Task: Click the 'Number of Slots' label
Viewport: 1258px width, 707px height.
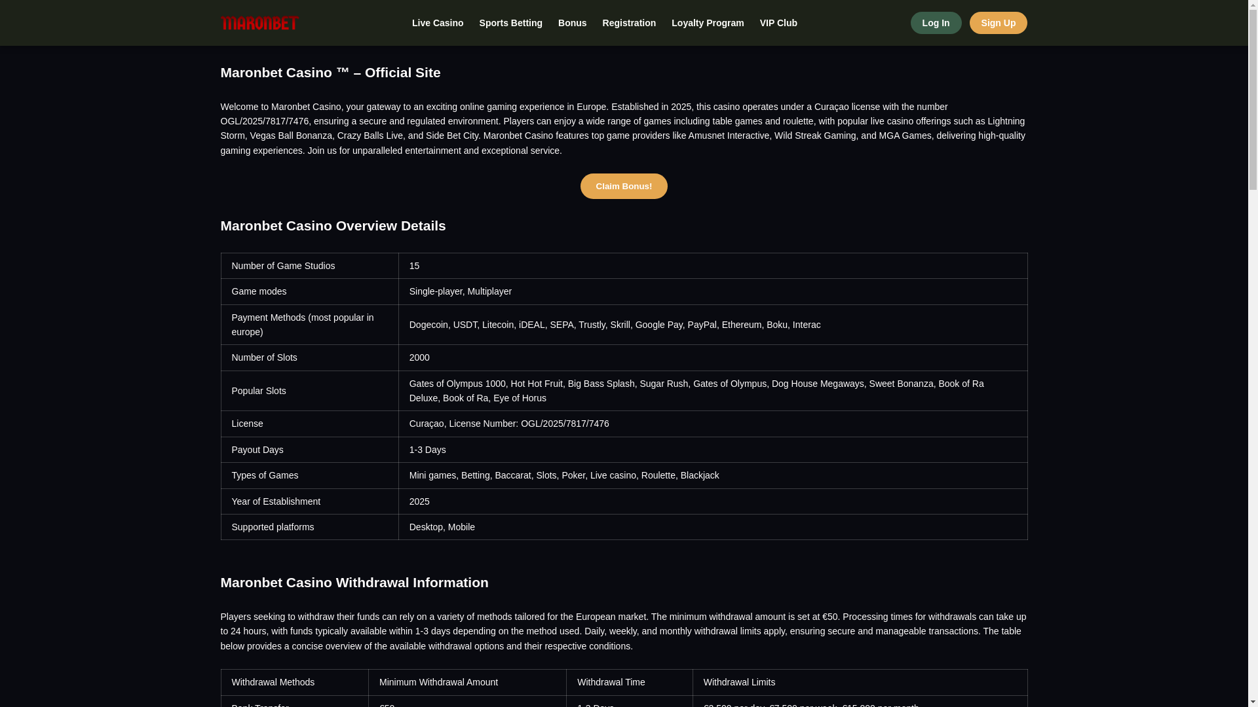Action: [x=309, y=357]
